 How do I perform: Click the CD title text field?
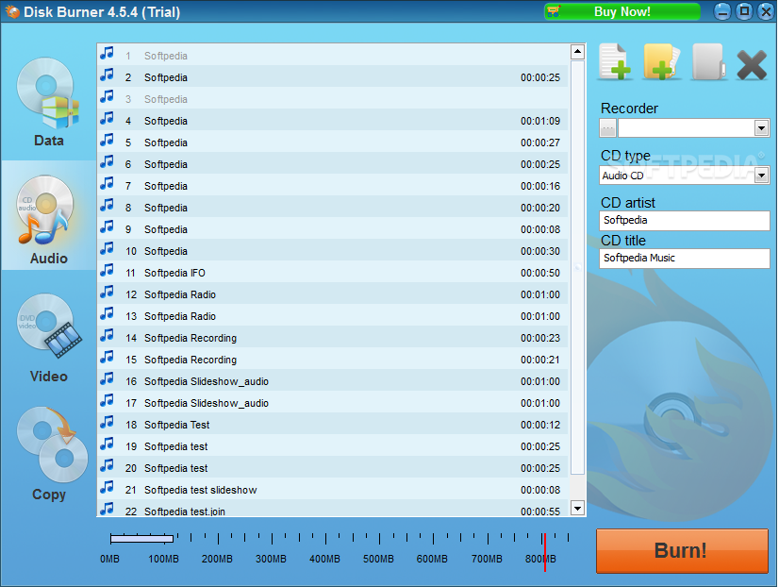click(x=684, y=258)
